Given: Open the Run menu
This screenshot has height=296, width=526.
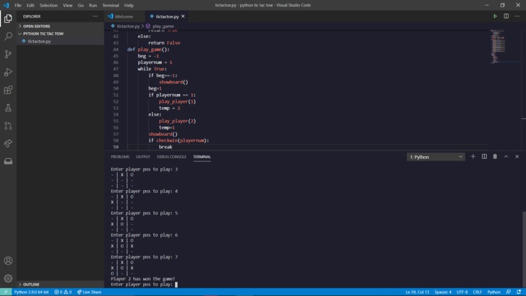Looking at the screenshot, I should click(x=93, y=5).
